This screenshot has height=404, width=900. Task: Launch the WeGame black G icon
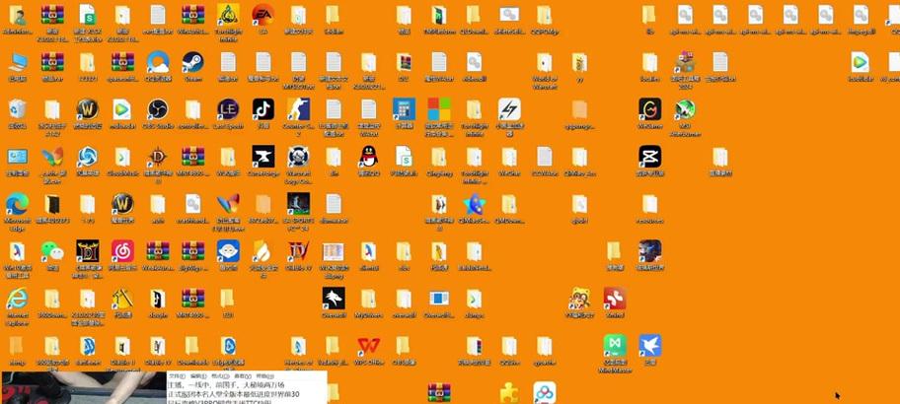click(x=649, y=108)
